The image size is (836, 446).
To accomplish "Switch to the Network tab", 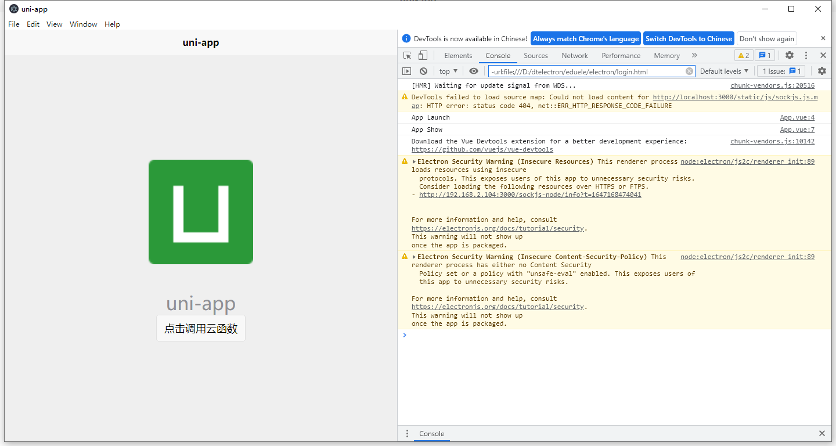I will (x=575, y=56).
